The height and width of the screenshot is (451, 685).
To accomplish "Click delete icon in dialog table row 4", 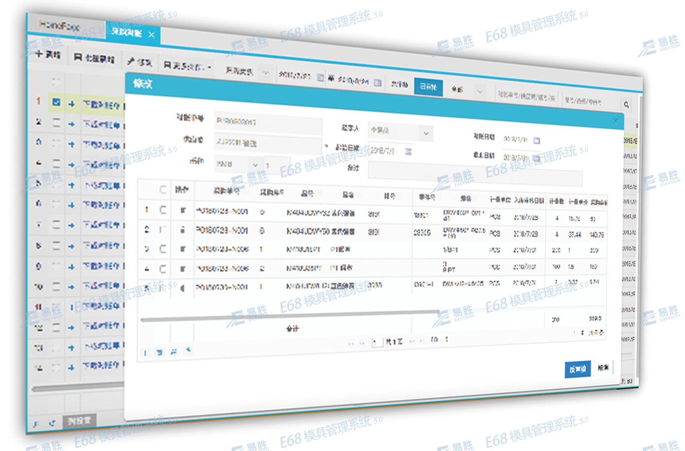I will [182, 269].
